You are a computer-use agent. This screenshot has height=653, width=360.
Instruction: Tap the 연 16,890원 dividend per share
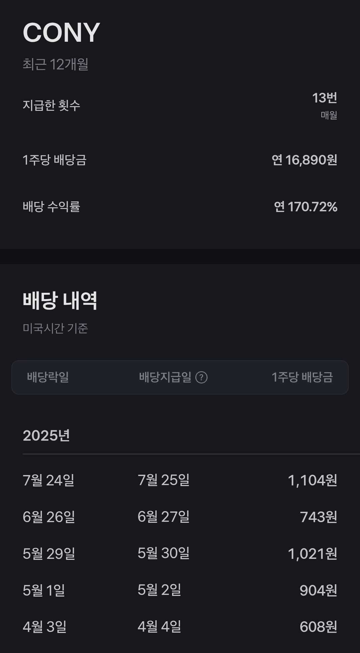tap(304, 160)
